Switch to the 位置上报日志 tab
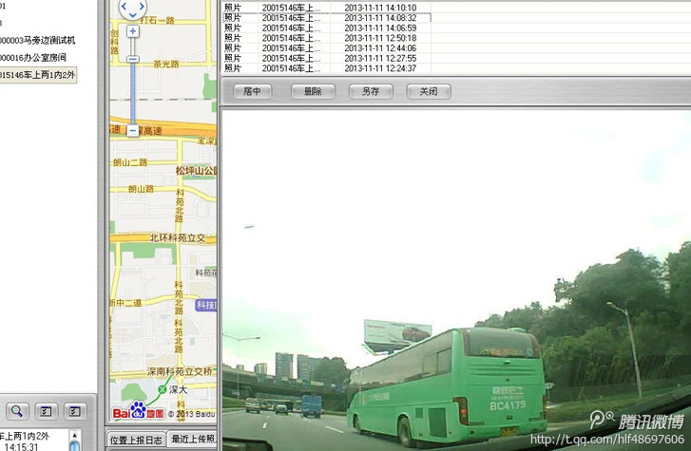 pos(135,440)
